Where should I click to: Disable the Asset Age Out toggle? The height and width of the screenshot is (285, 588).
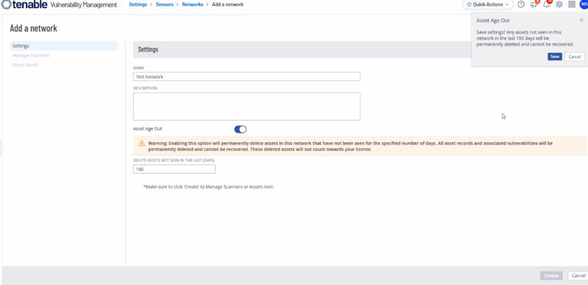(x=240, y=130)
